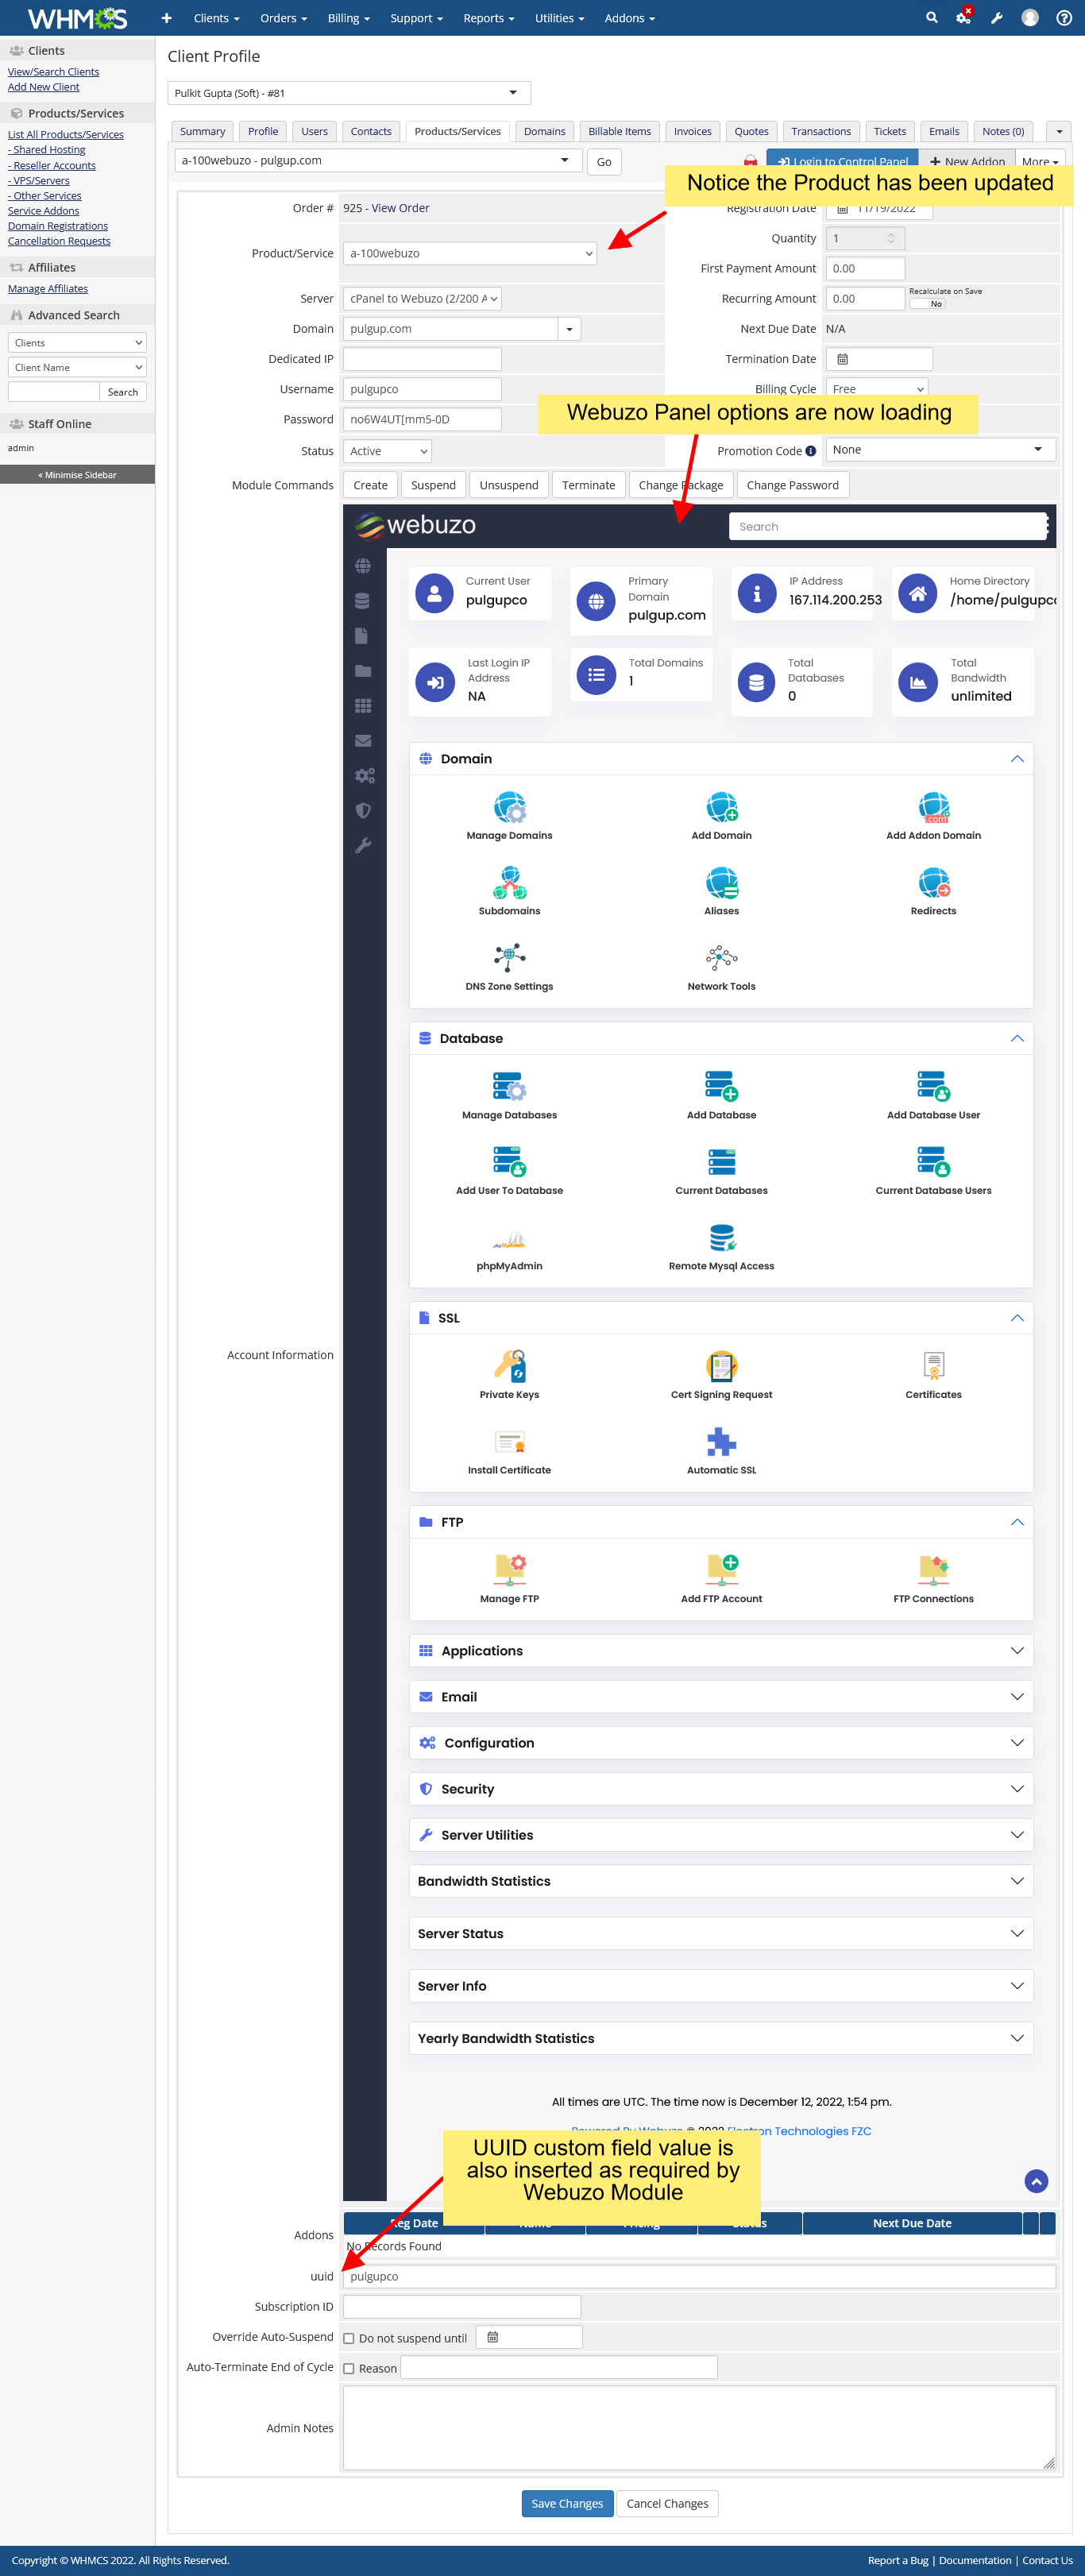The width and height of the screenshot is (1085, 2576).
Task: Check the Do not suspend until checkbox
Action: [x=349, y=2338]
